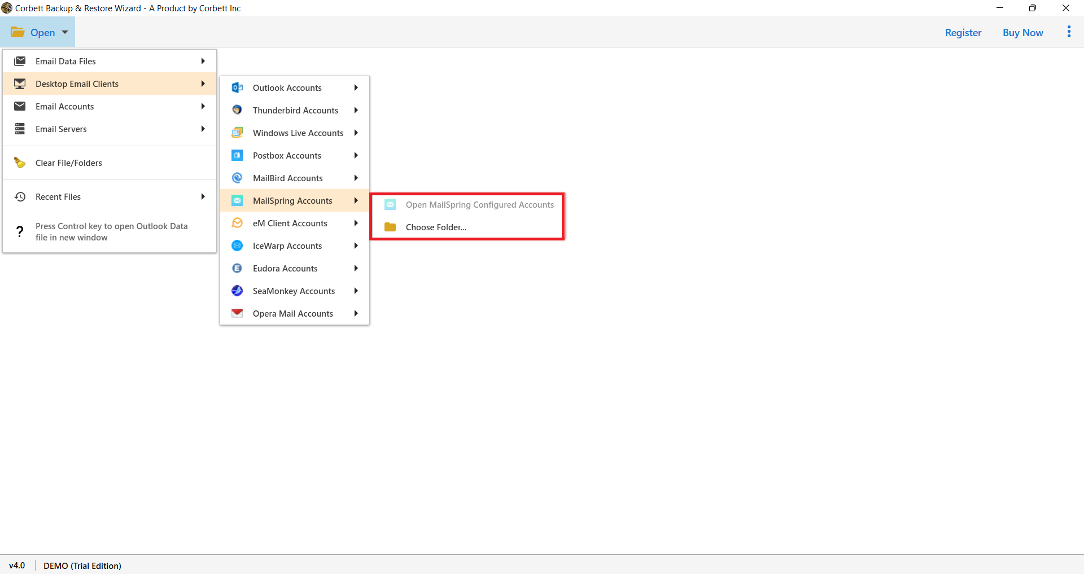Click the Buy Now link
This screenshot has width=1084, height=574.
pyautogui.click(x=1022, y=32)
